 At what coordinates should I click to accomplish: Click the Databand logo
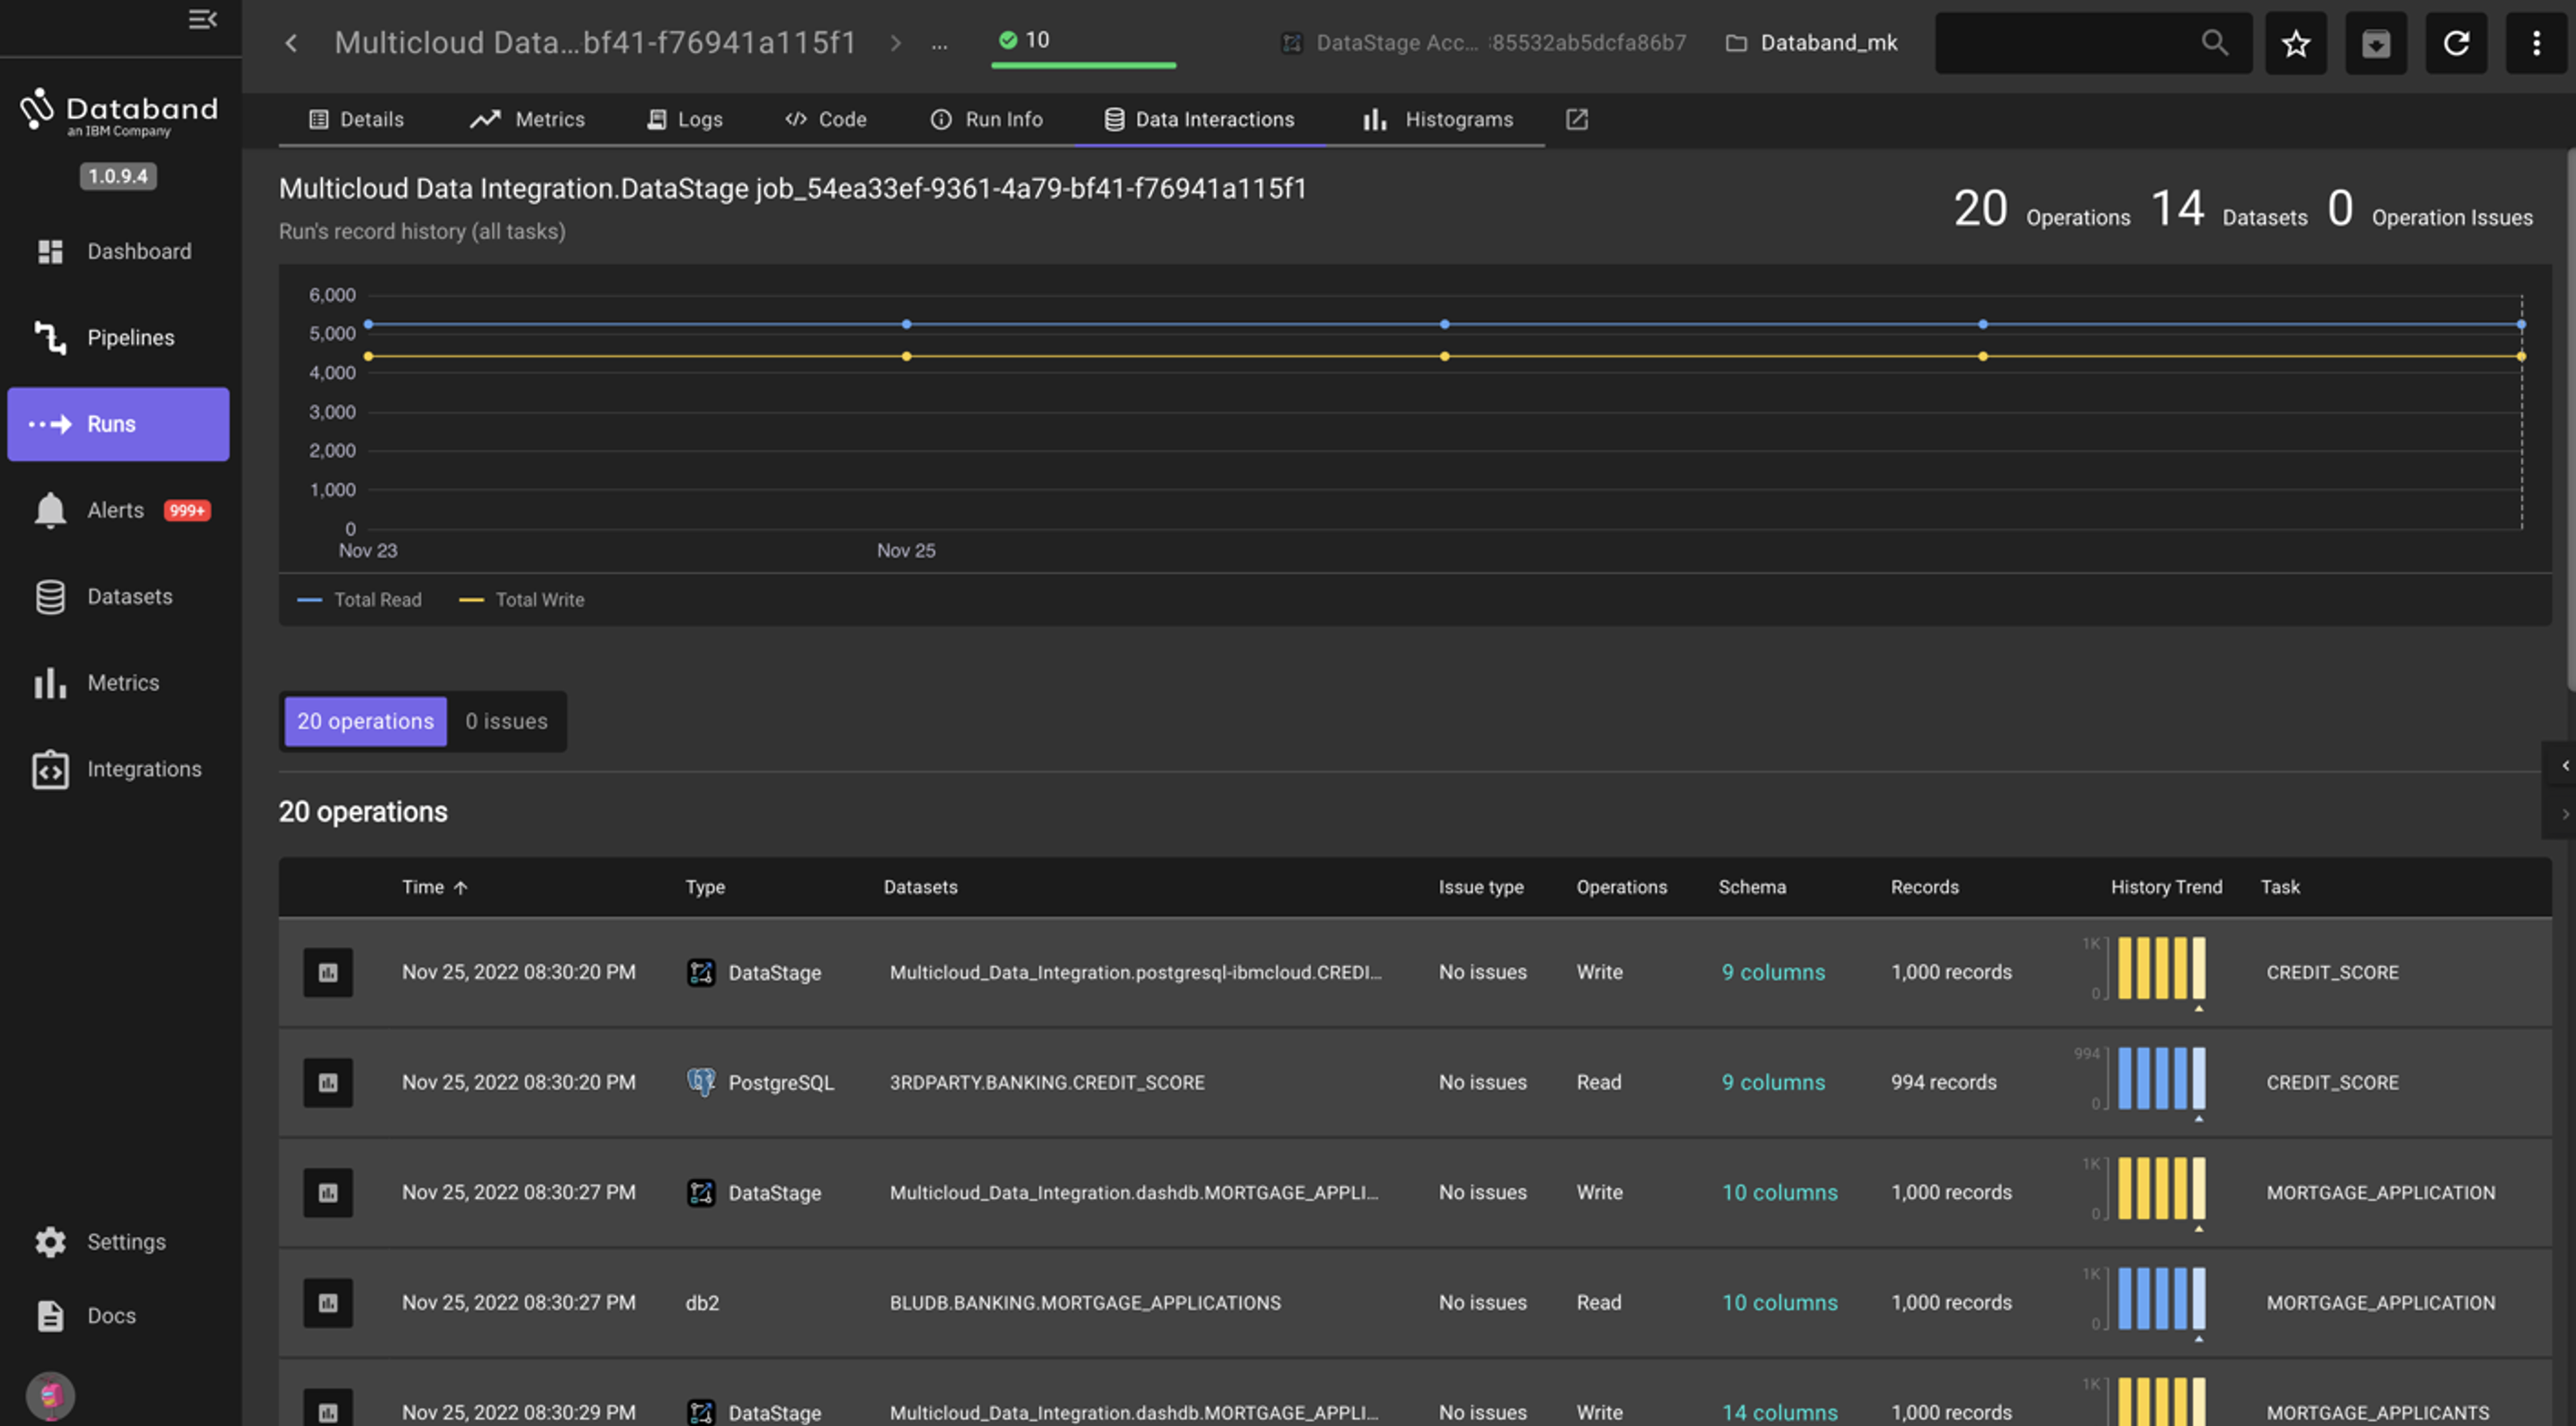(x=118, y=113)
